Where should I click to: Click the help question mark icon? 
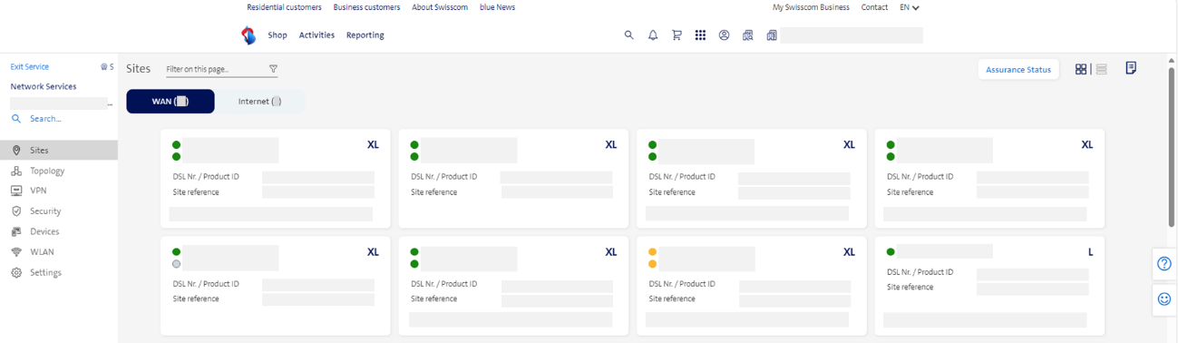[1164, 264]
